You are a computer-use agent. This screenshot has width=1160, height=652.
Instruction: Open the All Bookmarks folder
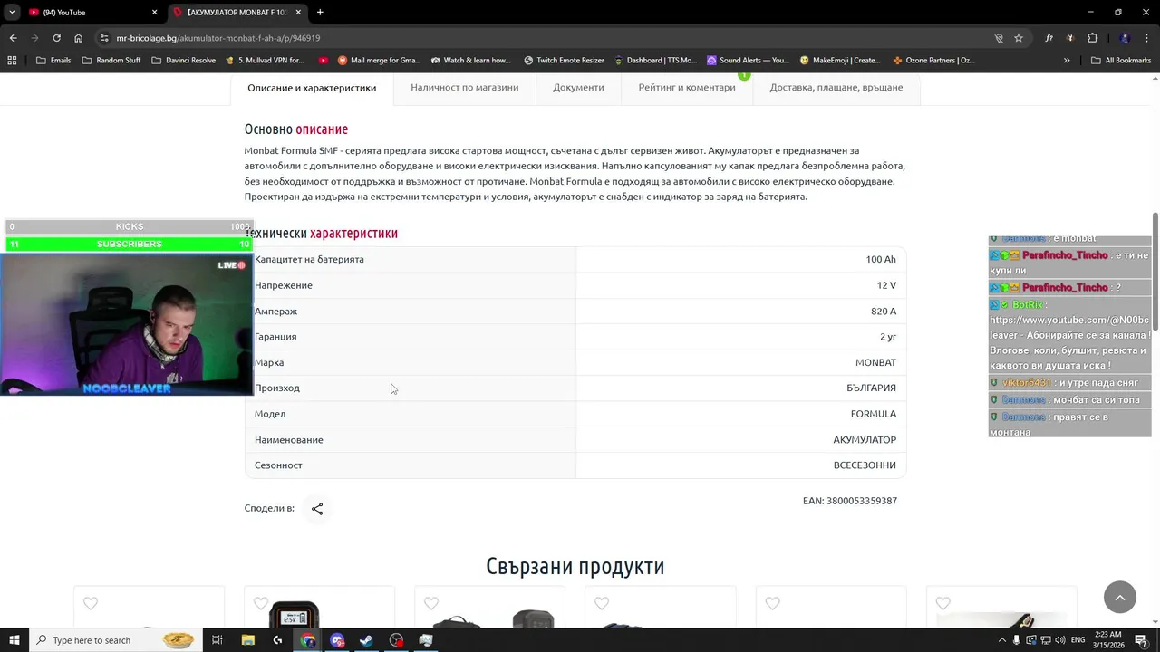(1121, 61)
